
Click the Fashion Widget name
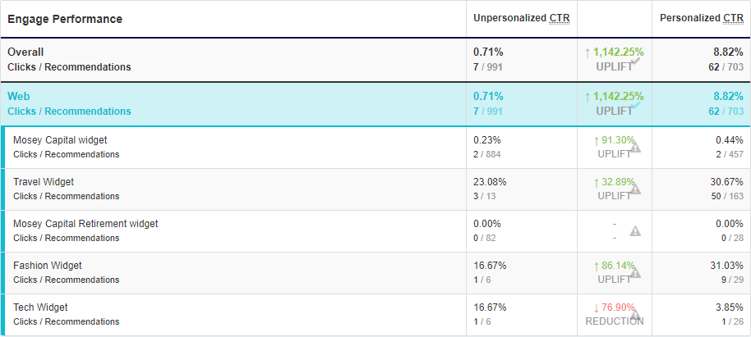pyautogui.click(x=48, y=266)
